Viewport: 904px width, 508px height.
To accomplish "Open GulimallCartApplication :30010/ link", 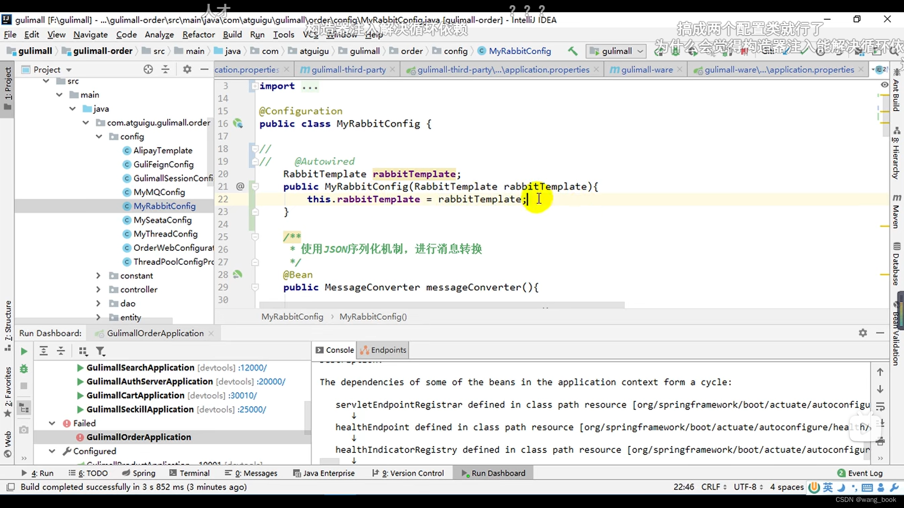I will (x=242, y=396).
